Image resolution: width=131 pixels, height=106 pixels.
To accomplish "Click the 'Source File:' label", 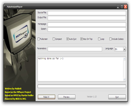I will tap(42, 13).
